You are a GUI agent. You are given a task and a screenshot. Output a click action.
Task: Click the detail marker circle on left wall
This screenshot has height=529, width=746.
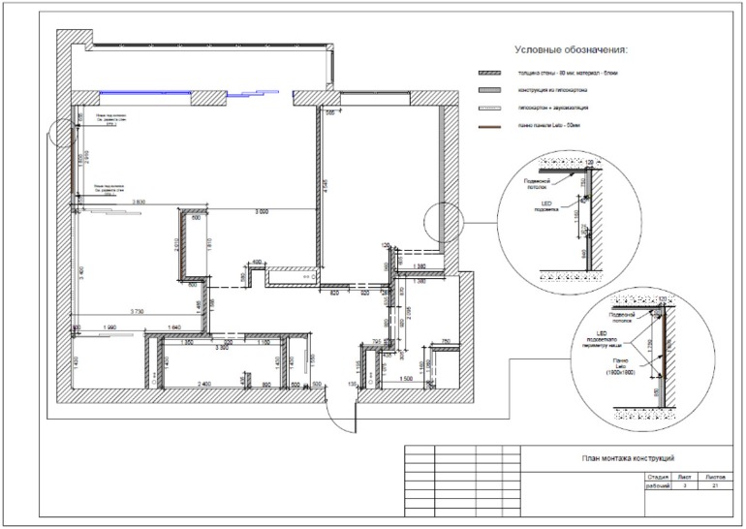(x=60, y=132)
